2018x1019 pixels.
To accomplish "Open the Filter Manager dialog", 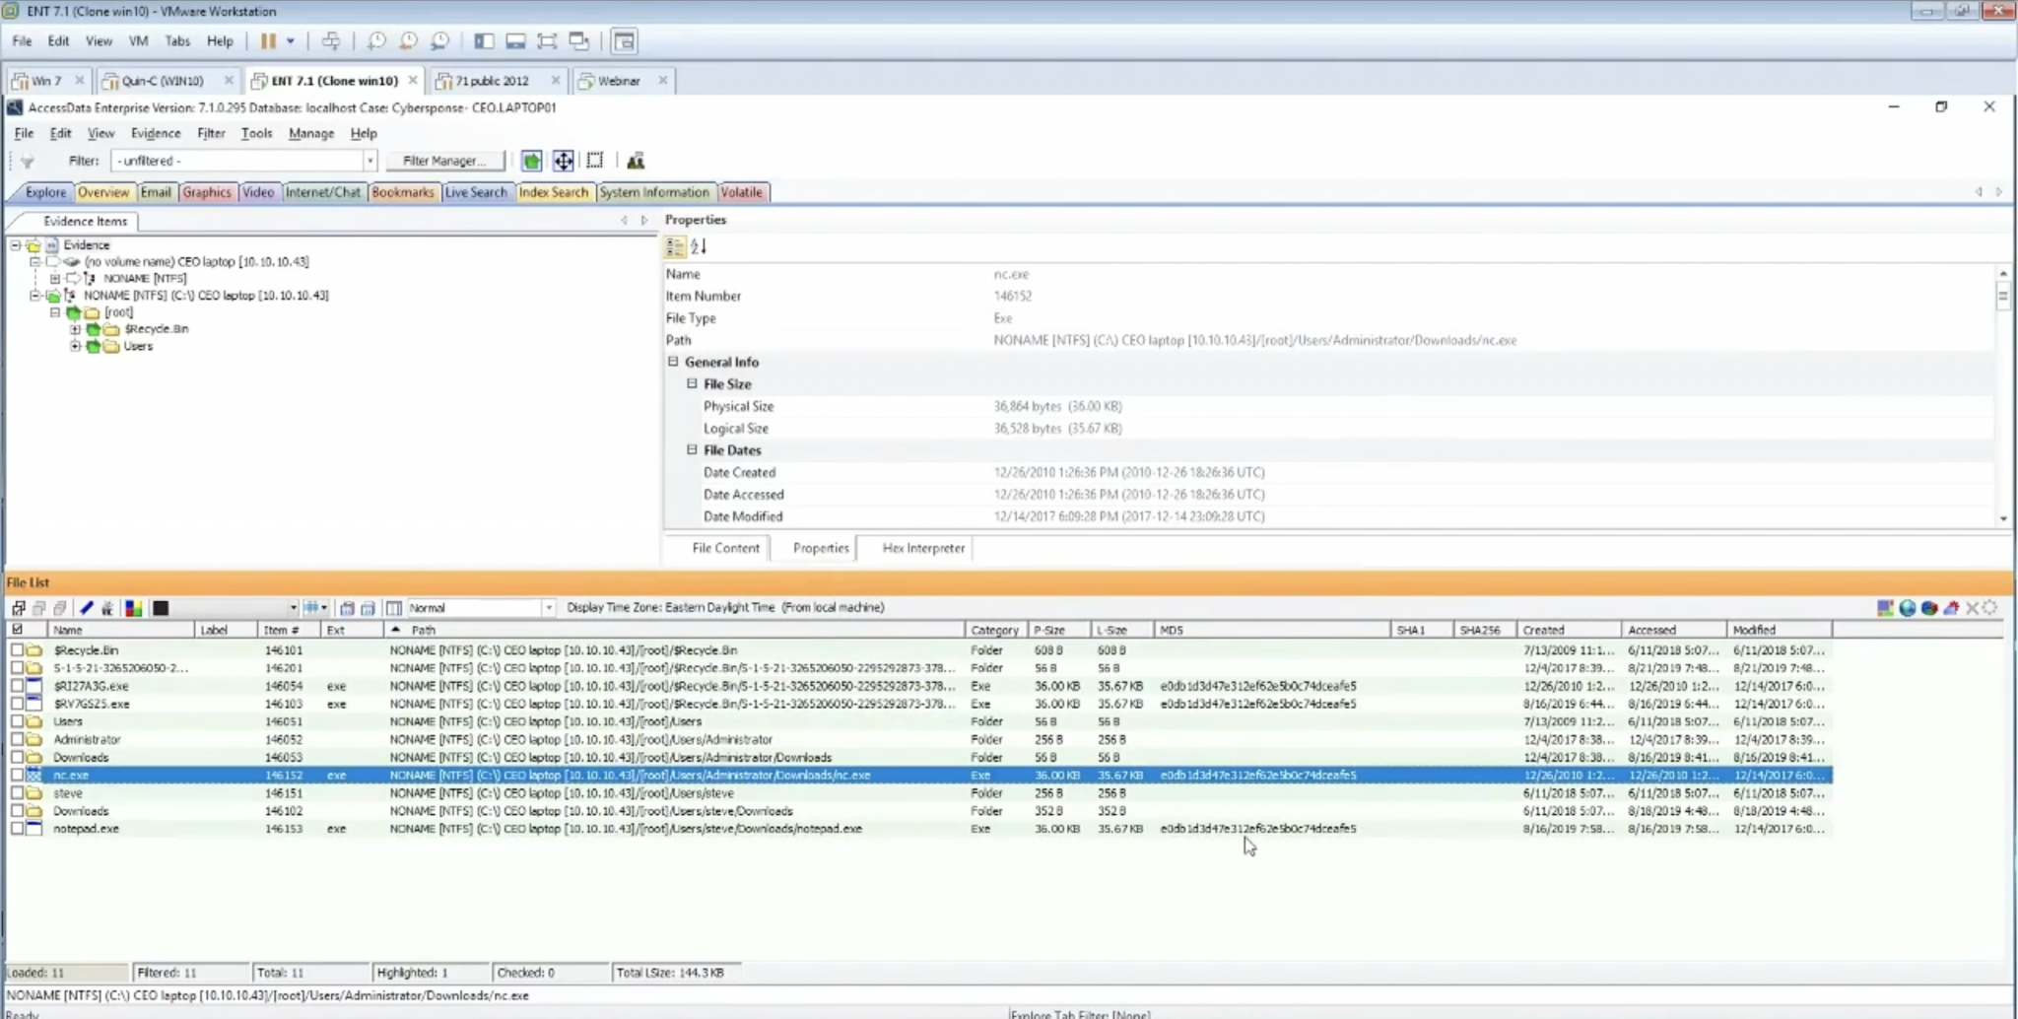I will (x=445, y=160).
